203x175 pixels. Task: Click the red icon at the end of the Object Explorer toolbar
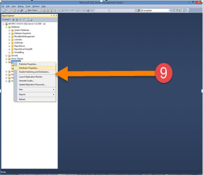click(31, 20)
